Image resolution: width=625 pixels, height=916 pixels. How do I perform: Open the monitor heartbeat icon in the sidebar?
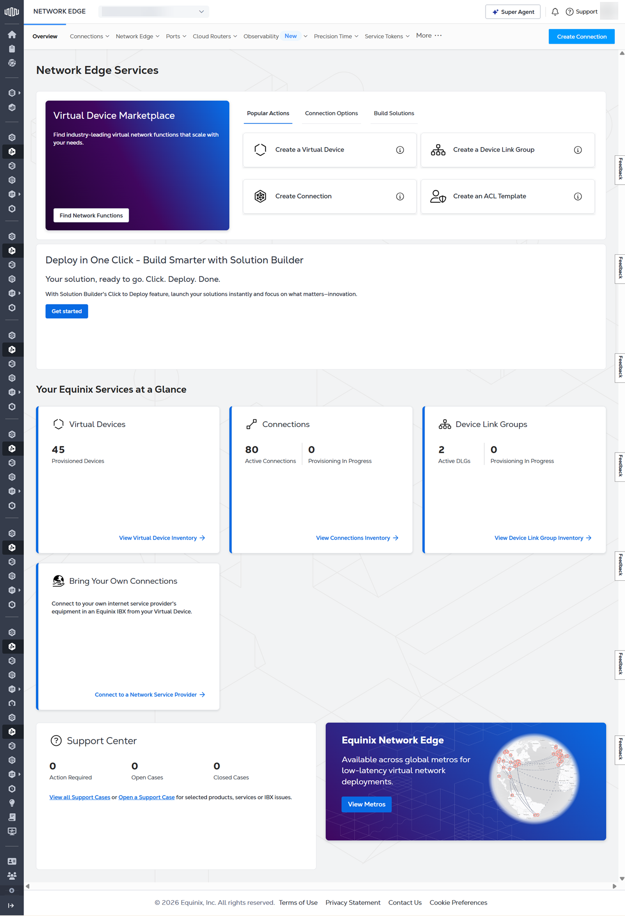pyautogui.click(x=12, y=831)
